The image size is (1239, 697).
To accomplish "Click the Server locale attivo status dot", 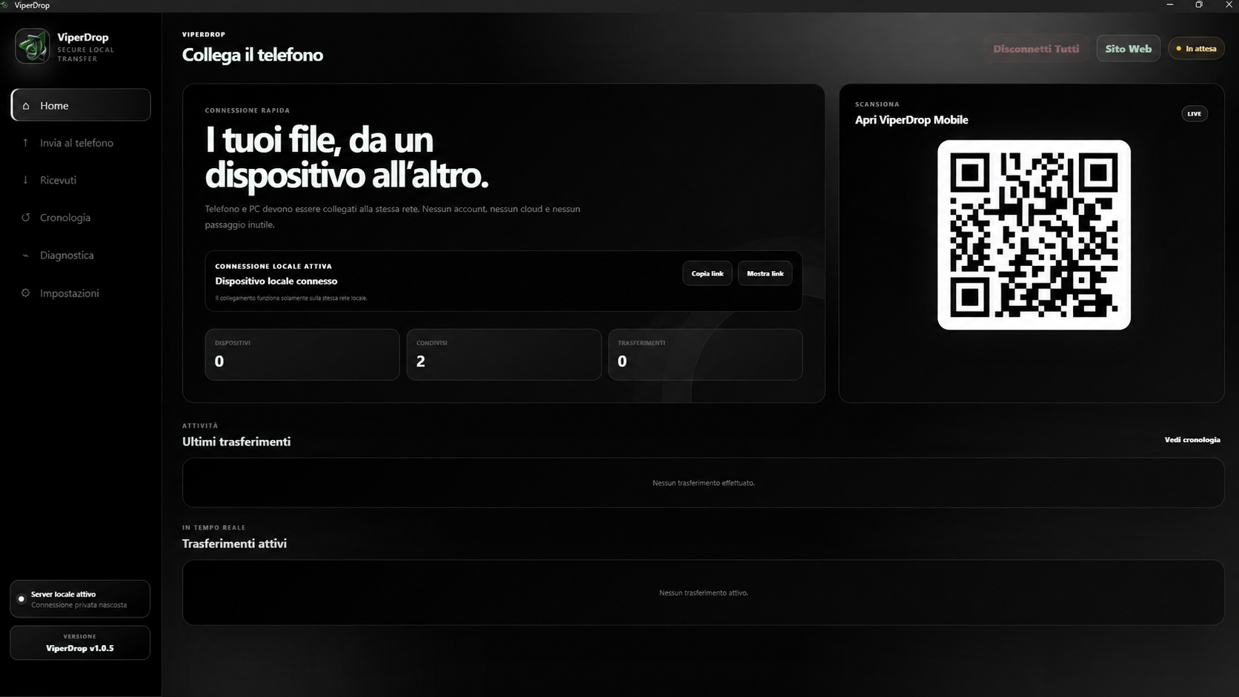I will pos(21,598).
